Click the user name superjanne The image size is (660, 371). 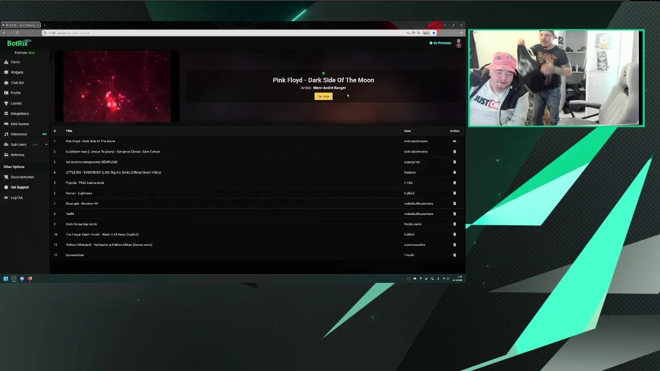click(x=412, y=162)
